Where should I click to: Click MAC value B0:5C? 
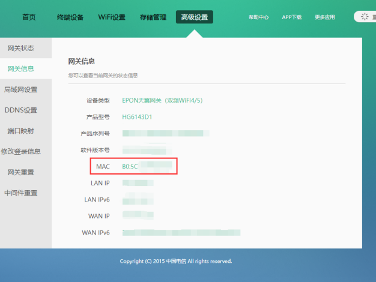point(130,167)
